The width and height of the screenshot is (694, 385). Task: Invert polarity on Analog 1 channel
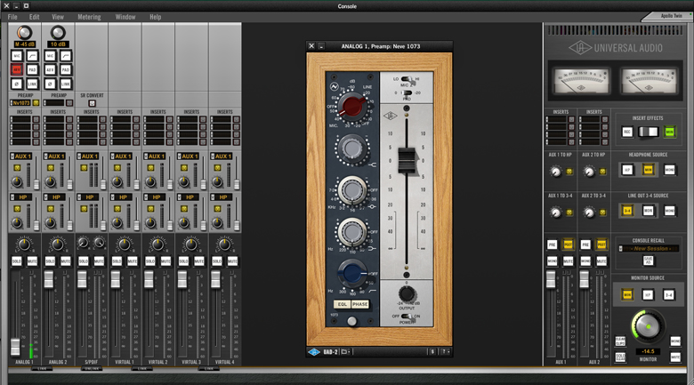[16, 84]
